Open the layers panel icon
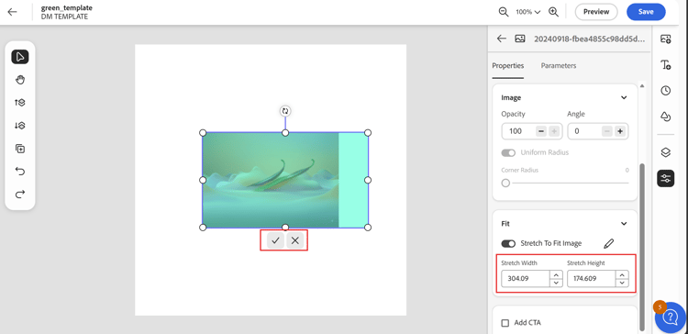Screen dimensions: 688x334 click(666, 152)
